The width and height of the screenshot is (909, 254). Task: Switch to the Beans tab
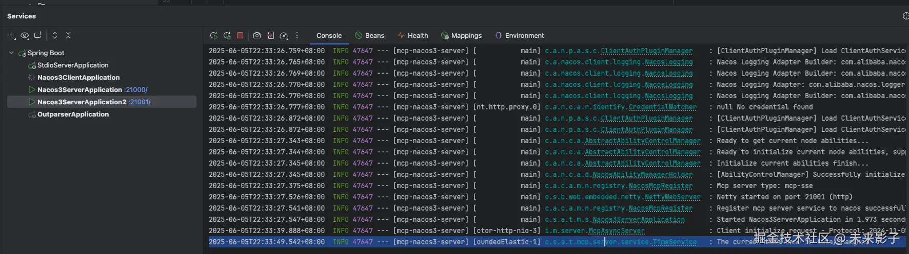[x=369, y=36]
